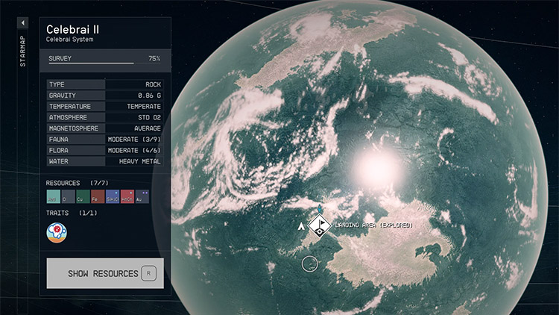Select the Au gold resource tile
The width and height of the screenshot is (559, 315).
(142, 198)
